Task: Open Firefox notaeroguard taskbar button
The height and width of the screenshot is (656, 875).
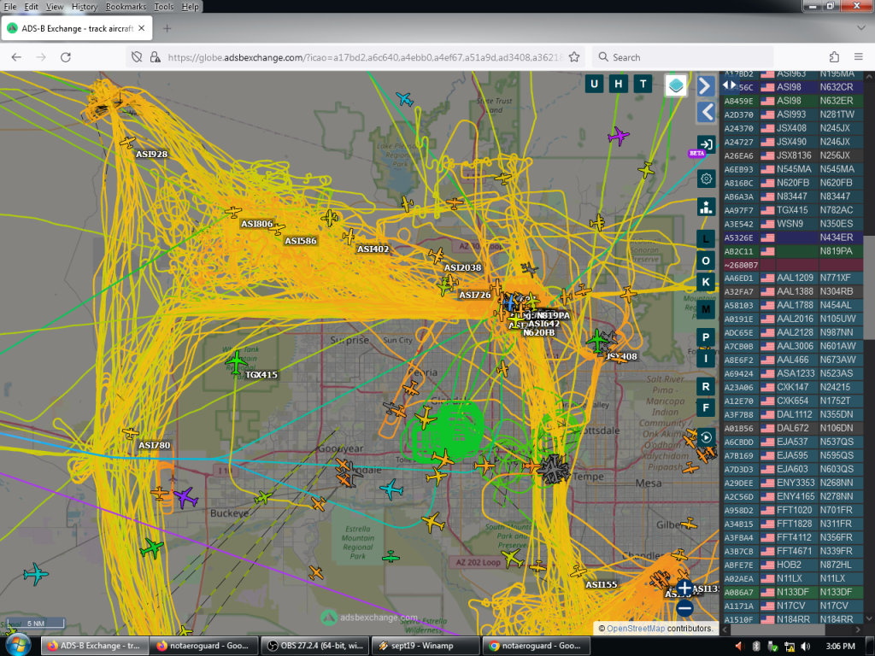Action: click(203, 646)
